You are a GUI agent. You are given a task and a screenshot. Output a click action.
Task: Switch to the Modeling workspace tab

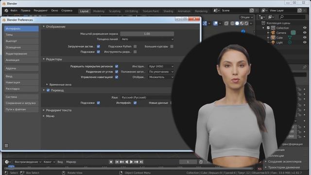[x=99, y=11]
